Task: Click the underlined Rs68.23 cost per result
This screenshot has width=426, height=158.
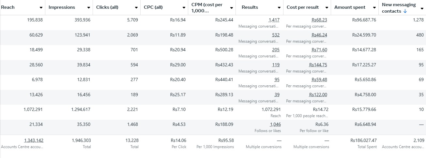Action: 319,20
